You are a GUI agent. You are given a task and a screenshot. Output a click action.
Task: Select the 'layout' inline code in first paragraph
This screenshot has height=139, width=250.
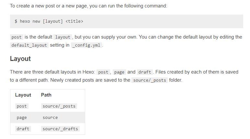tap(62, 37)
